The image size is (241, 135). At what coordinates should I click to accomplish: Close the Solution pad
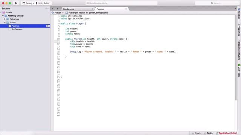[x=48, y=9]
